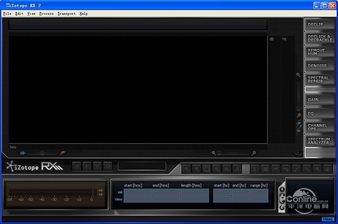Select the lasso selection tool

[286, 169]
